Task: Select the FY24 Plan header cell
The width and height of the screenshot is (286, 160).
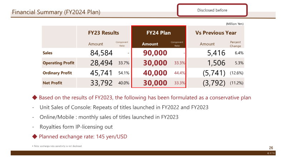Action: [x=158, y=33]
